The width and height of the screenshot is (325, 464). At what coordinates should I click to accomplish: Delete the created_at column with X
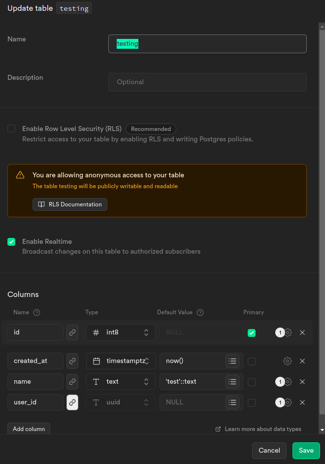302,361
